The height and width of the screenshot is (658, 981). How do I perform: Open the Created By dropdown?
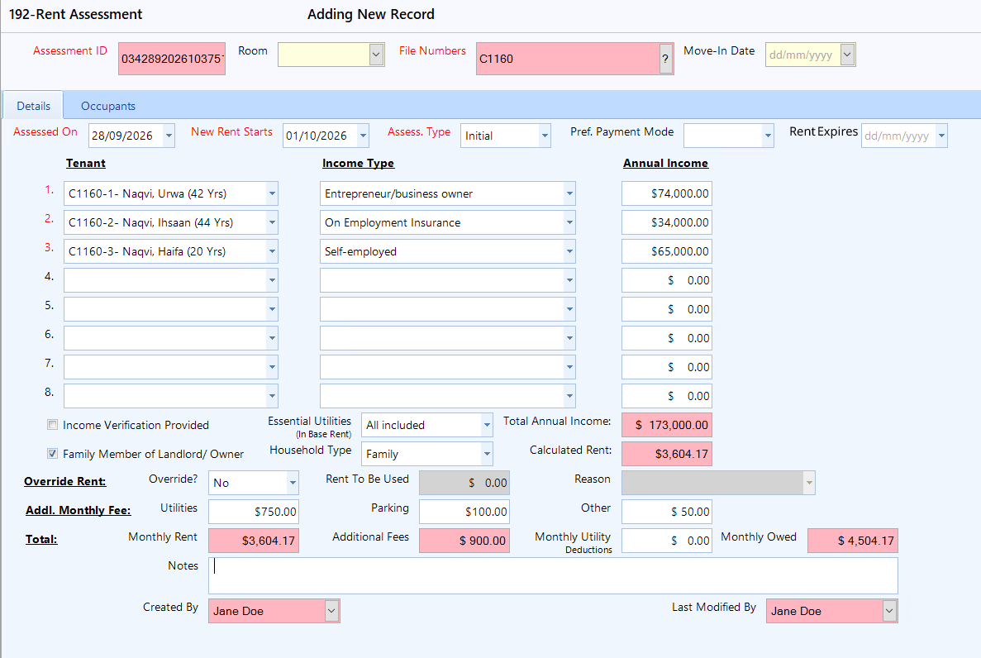[x=331, y=610]
